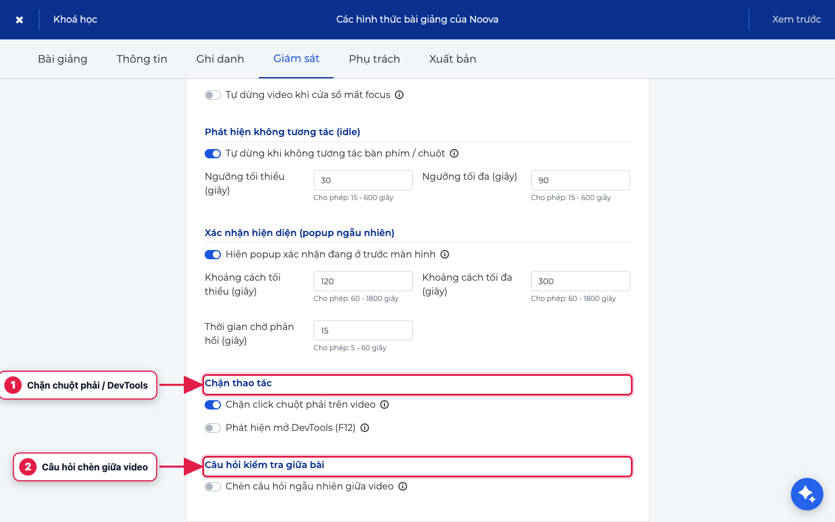Turn off the presence confirmation popup toggle
Screen dimensions: 835x522
213,255
